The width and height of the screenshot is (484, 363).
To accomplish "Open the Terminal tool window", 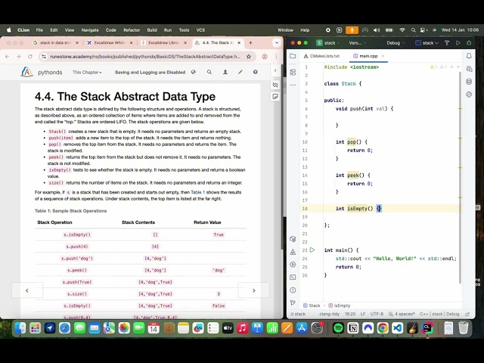I will (x=293, y=278).
